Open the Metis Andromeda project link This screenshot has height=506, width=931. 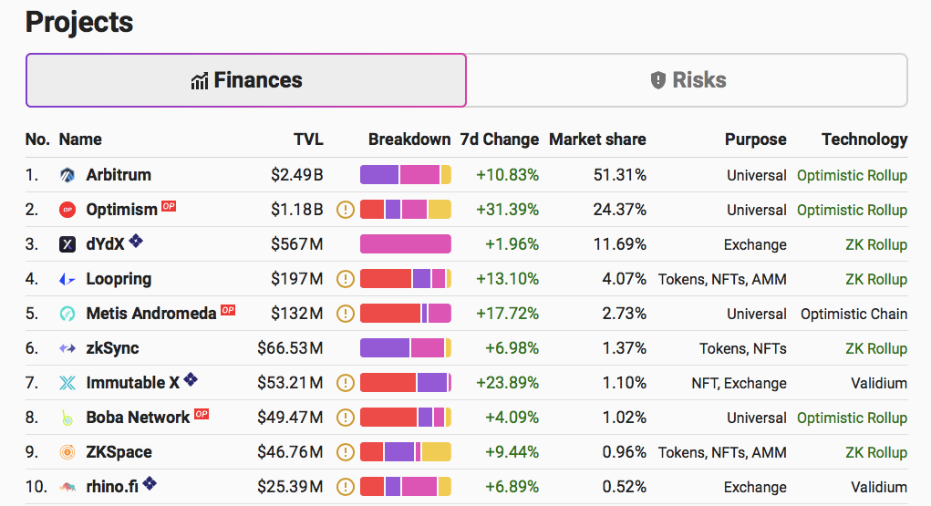click(x=150, y=314)
